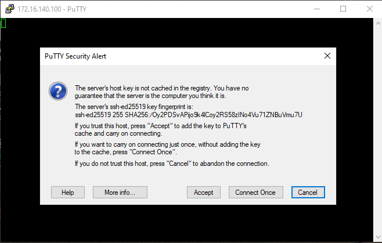Click the "host key is not cached" message
The height and width of the screenshot is (243, 382).
tap(161, 92)
